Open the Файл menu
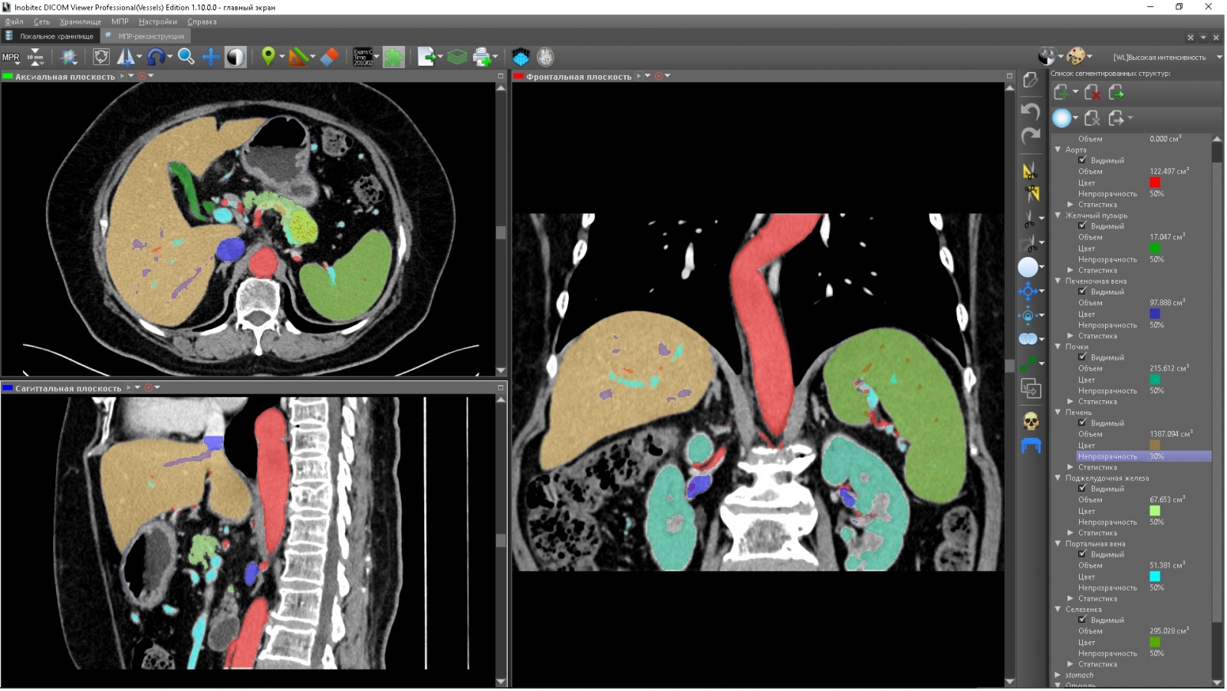This screenshot has width=1227, height=691. [x=14, y=21]
